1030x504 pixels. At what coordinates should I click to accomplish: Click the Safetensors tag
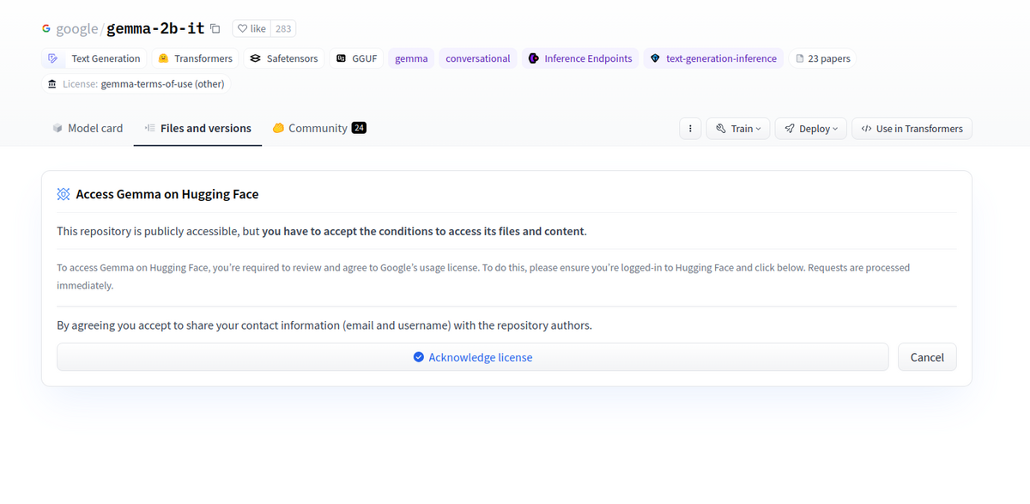pos(284,58)
